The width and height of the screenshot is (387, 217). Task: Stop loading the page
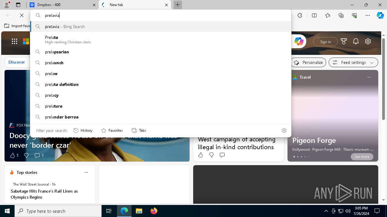click(22, 15)
